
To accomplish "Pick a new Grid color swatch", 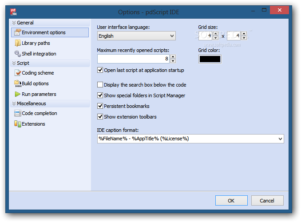I will pyautogui.click(x=210, y=59).
